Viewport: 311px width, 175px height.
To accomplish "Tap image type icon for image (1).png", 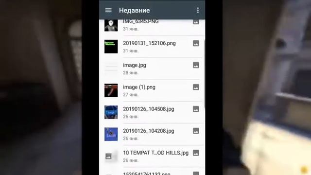I will pos(196,87).
